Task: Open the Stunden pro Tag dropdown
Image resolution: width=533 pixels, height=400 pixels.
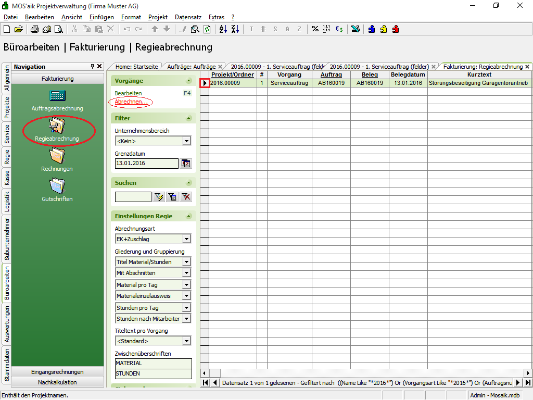Action: 186,308
